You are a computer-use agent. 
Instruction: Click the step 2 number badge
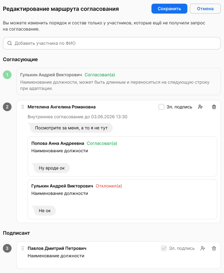coord(7,107)
